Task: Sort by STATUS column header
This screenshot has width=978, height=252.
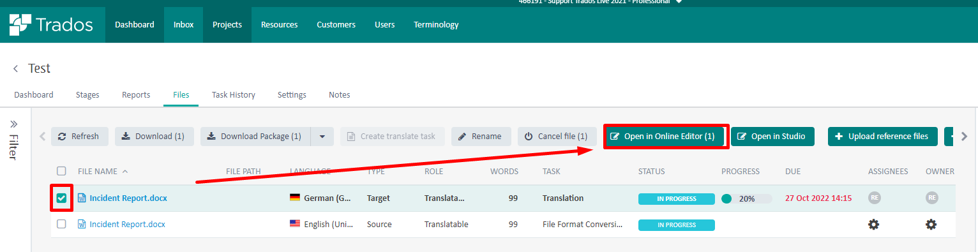Action: pos(652,171)
